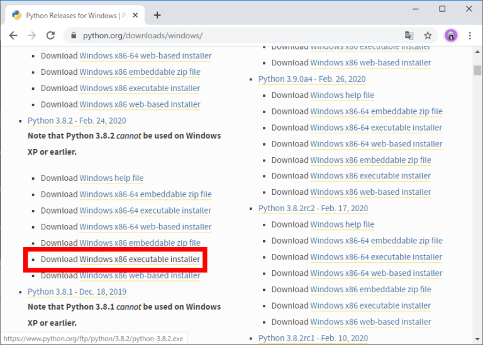This screenshot has height=345, width=483.
Task: Click the browser back arrow
Action: point(13,36)
